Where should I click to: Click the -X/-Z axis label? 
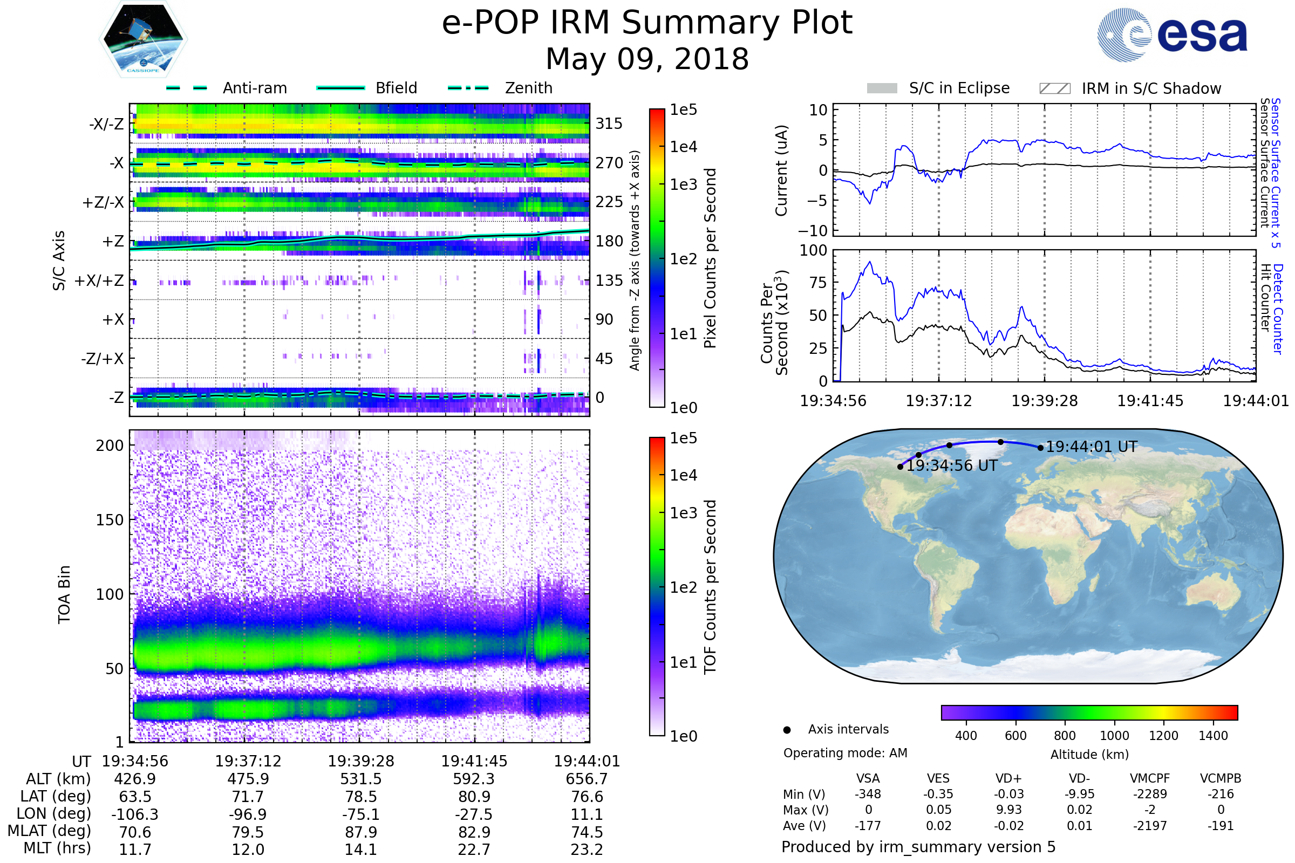pos(106,124)
